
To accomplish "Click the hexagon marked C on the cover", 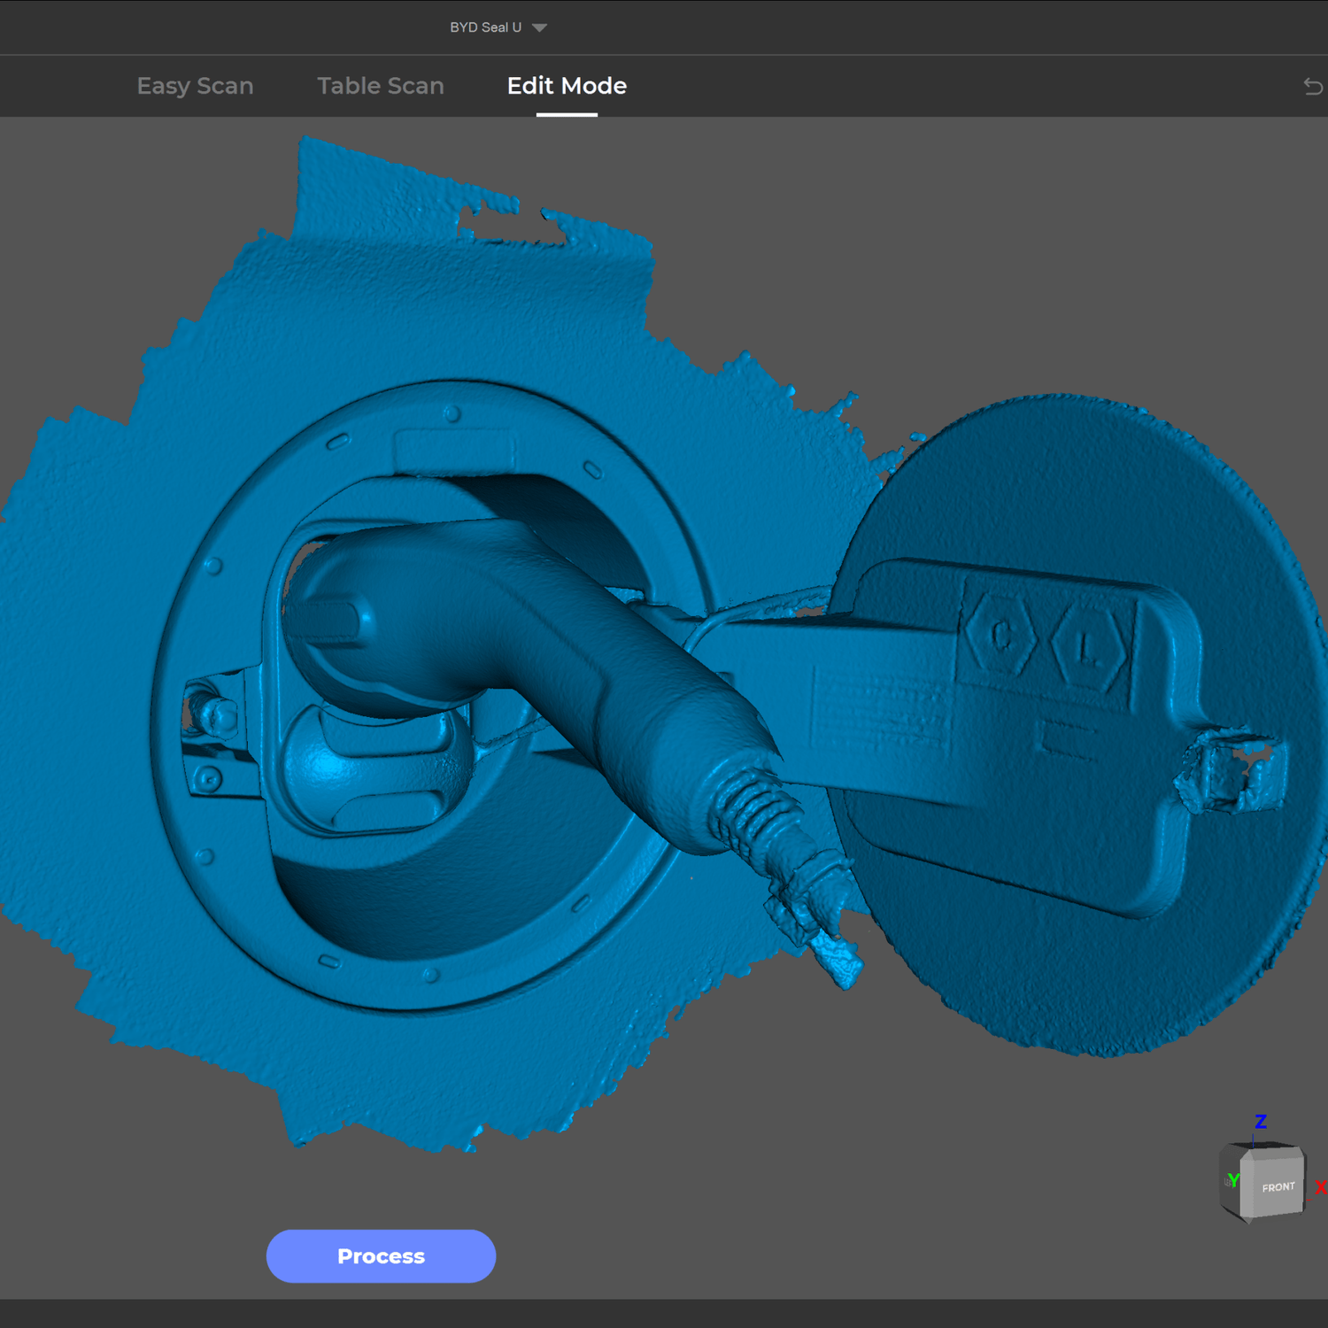I will coord(1001,634).
